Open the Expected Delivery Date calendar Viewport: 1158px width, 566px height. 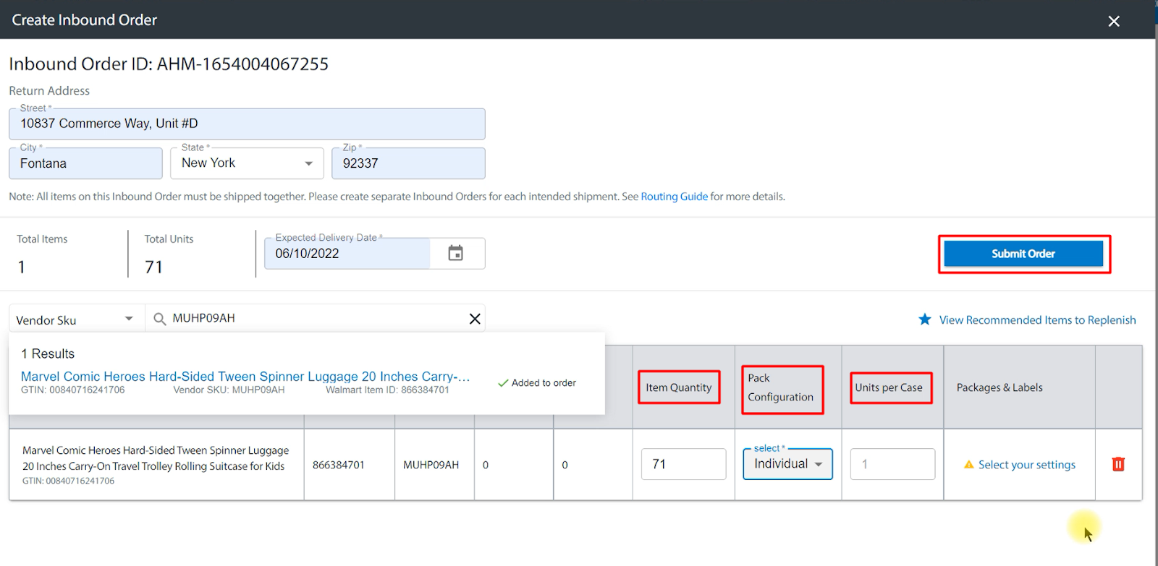[455, 253]
